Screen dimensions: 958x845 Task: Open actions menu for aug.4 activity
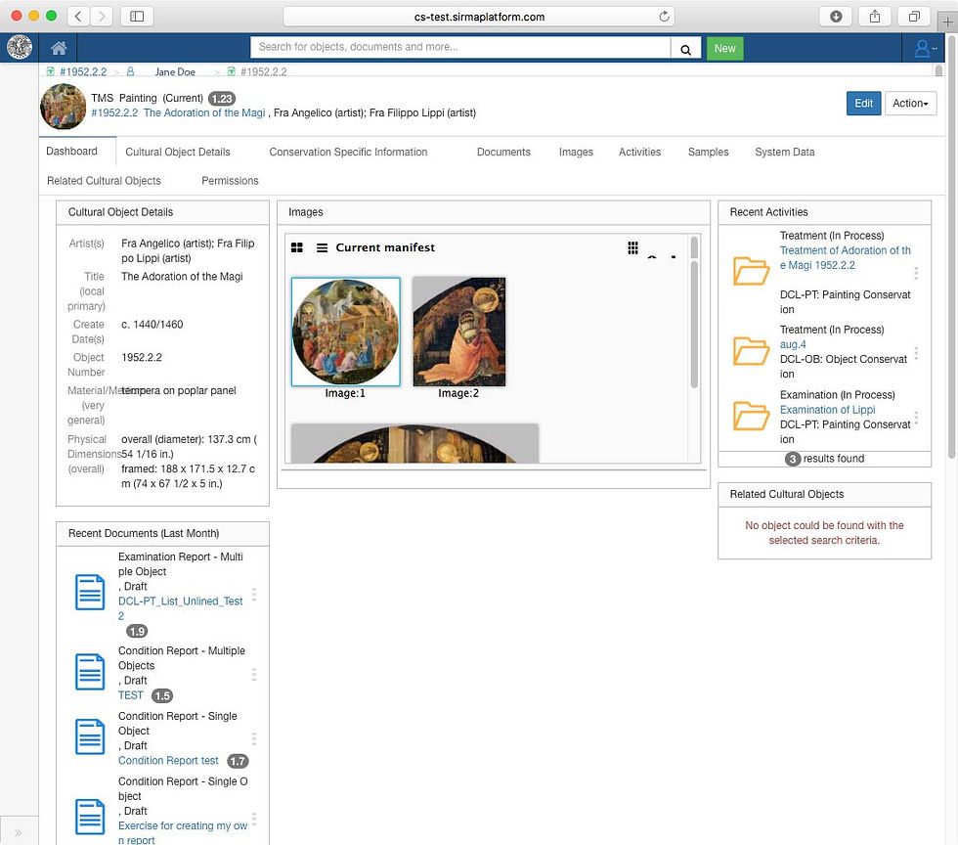tap(916, 353)
